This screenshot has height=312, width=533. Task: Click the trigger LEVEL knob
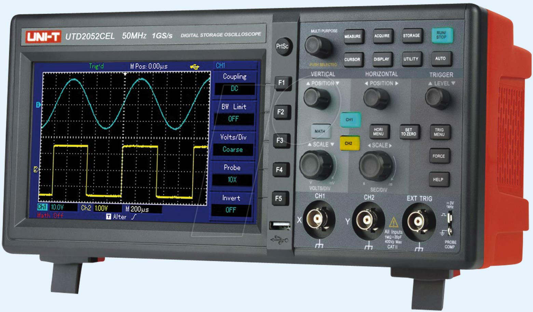coord(438,98)
